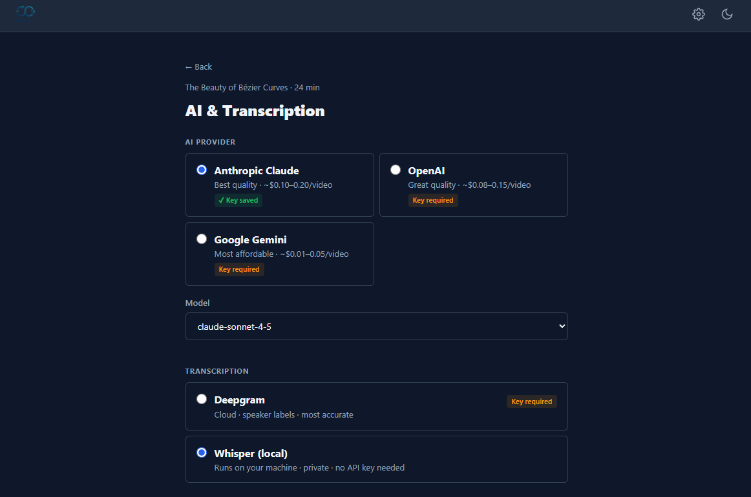Select OpenAI as AI provider
The height and width of the screenshot is (497, 751).
395,170
